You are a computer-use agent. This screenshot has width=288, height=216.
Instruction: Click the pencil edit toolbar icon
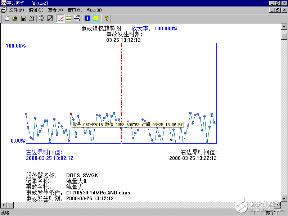50,18
